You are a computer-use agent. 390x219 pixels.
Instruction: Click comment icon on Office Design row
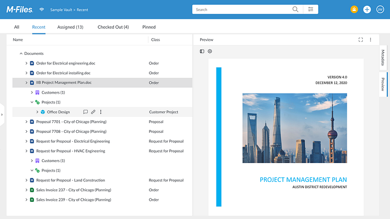click(85, 112)
